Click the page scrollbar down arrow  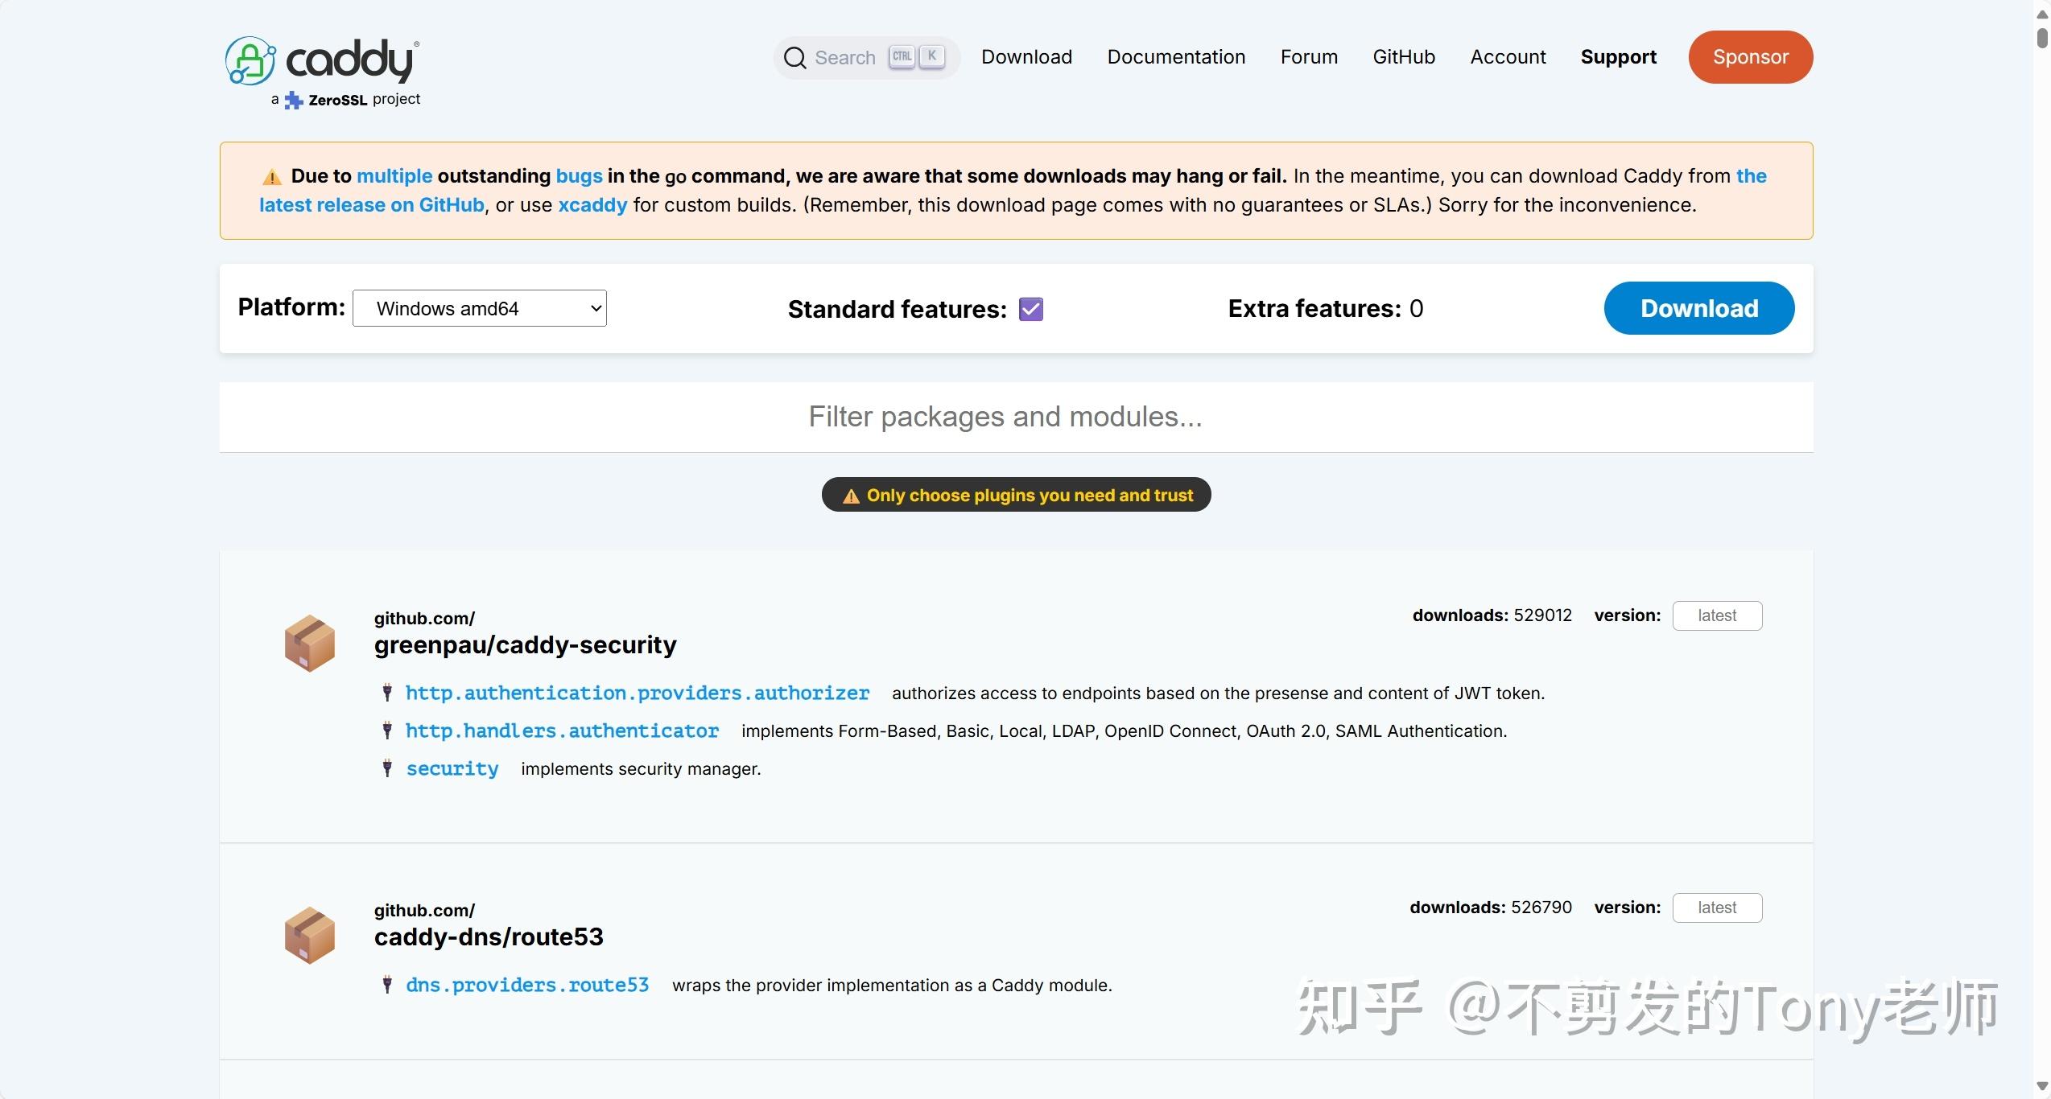pyautogui.click(x=2042, y=1086)
